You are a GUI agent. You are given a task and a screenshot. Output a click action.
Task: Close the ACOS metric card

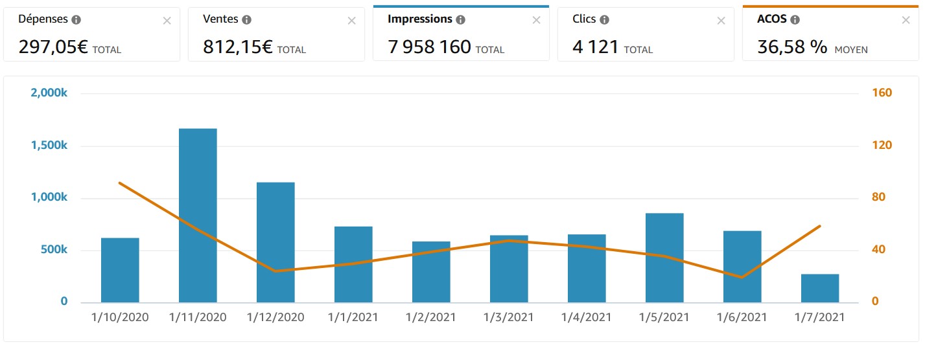coord(906,21)
